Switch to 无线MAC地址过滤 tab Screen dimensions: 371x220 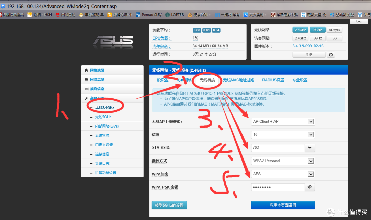(x=238, y=80)
